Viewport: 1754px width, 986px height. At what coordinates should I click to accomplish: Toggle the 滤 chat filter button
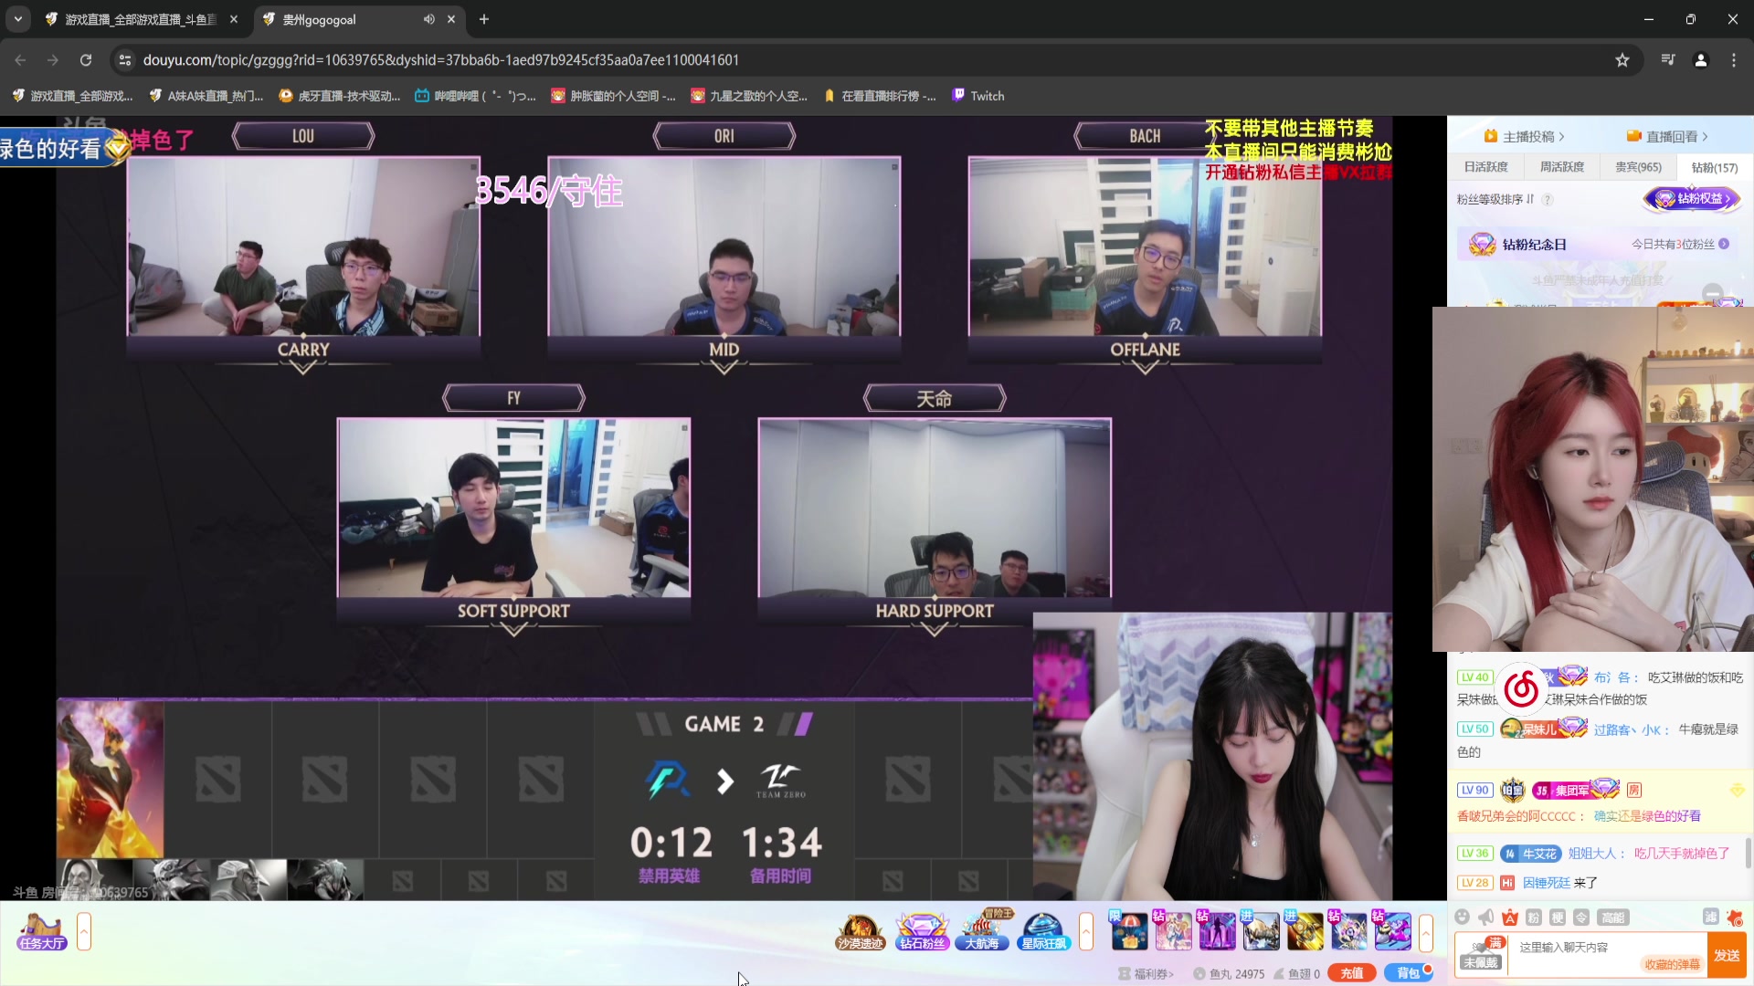tap(1711, 918)
